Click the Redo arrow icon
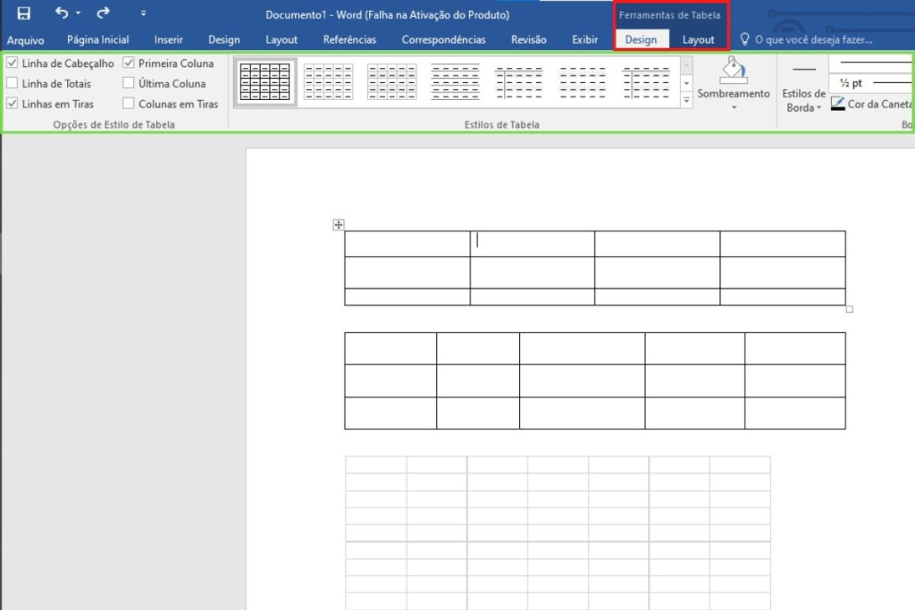This screenshot has width=915, height=610. [104, 13]
